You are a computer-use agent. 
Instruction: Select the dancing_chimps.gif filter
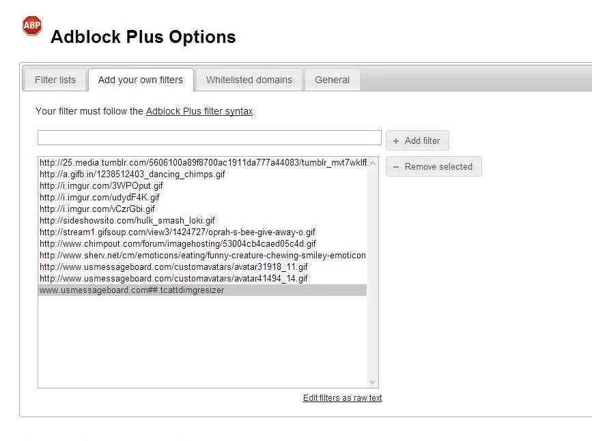click(132, 174)
